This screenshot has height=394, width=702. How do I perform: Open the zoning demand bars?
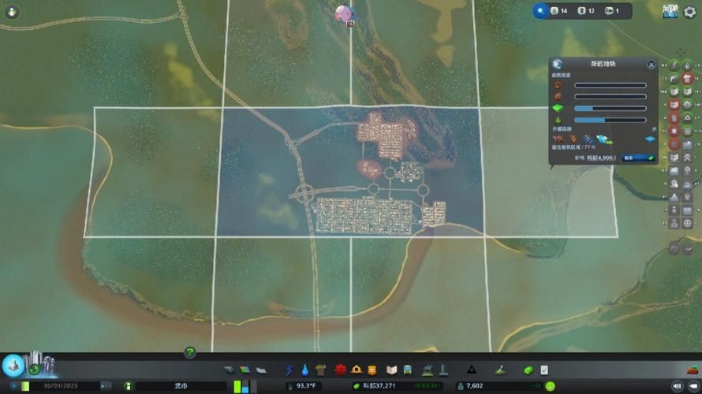(x=245, y=386)
